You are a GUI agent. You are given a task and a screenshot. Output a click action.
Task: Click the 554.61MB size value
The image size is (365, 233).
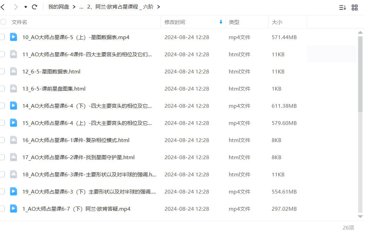coord(284,191)
